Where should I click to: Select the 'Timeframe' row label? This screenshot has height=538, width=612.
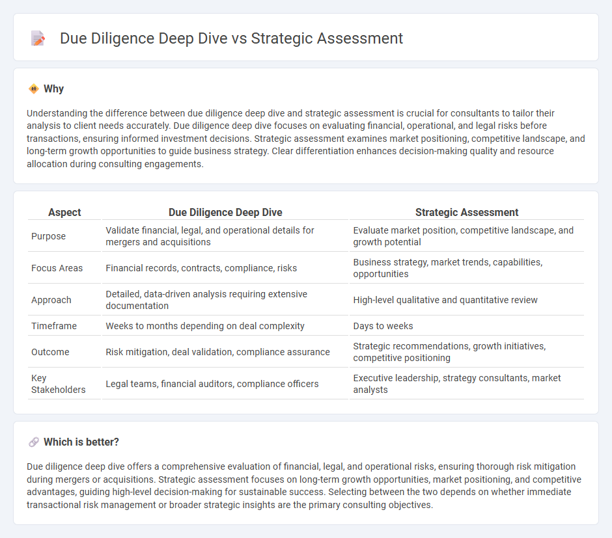[x=54, y=326]
